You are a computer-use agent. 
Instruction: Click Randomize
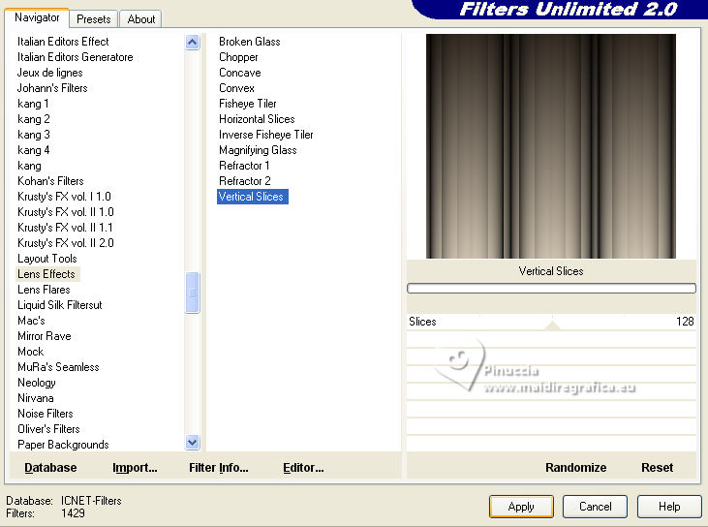575,467
